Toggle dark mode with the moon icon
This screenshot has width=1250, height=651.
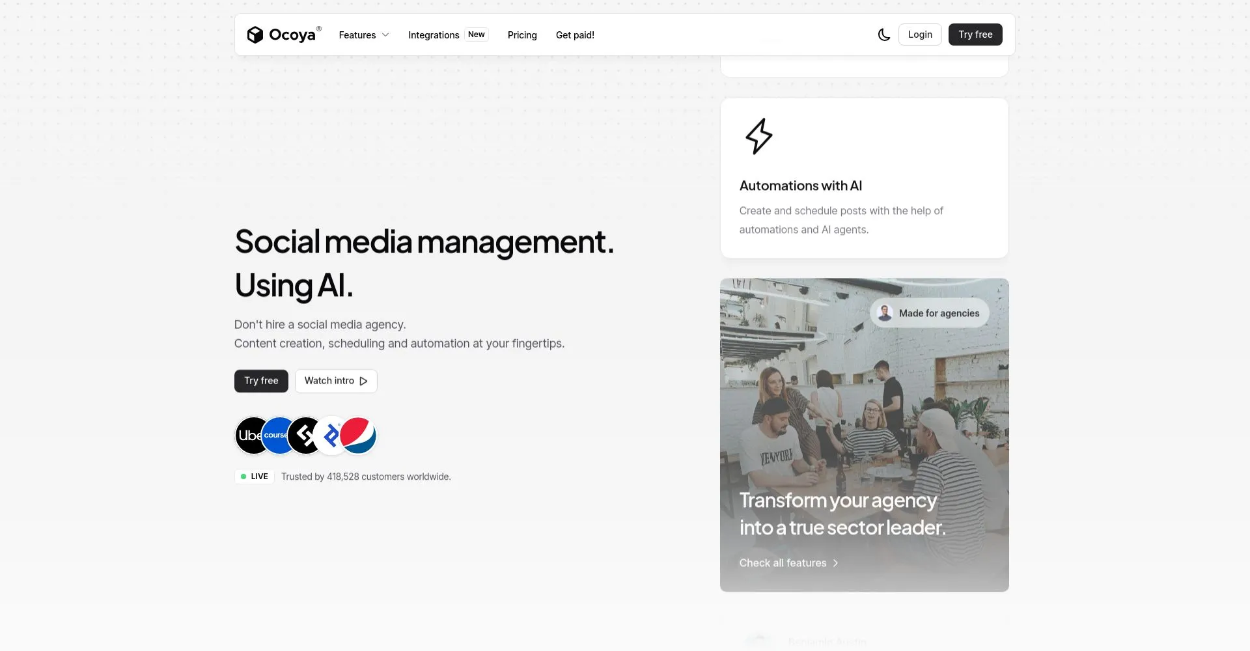point(883,35)
